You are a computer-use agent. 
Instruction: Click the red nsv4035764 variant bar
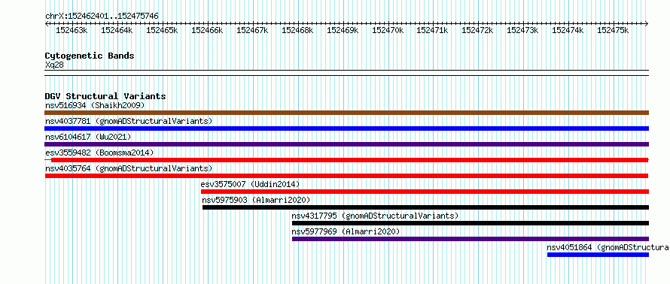pos(346,176)
